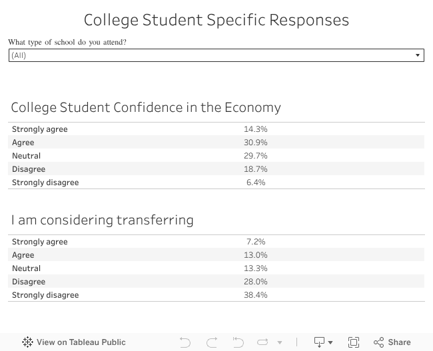Select the Neutral row under transferring
Screen dimensions: 433x351
[27, 268]
